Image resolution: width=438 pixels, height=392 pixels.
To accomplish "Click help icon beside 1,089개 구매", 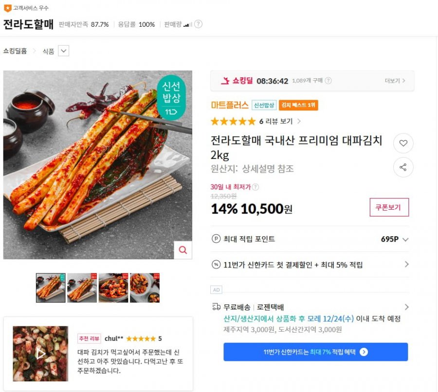I will (328, 81).
